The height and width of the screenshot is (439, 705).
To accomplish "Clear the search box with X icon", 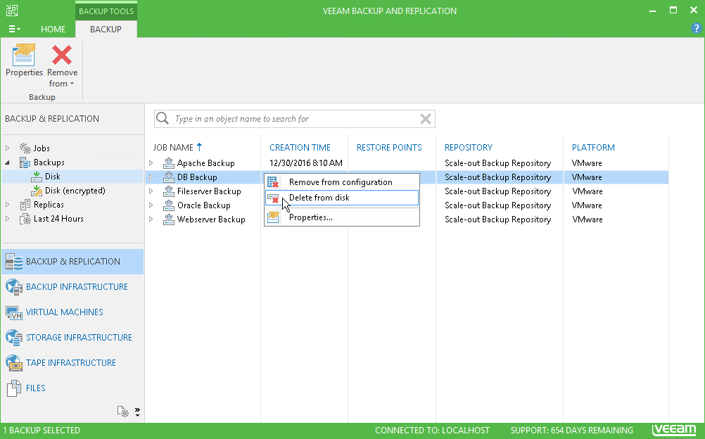I will pos(425,119).
